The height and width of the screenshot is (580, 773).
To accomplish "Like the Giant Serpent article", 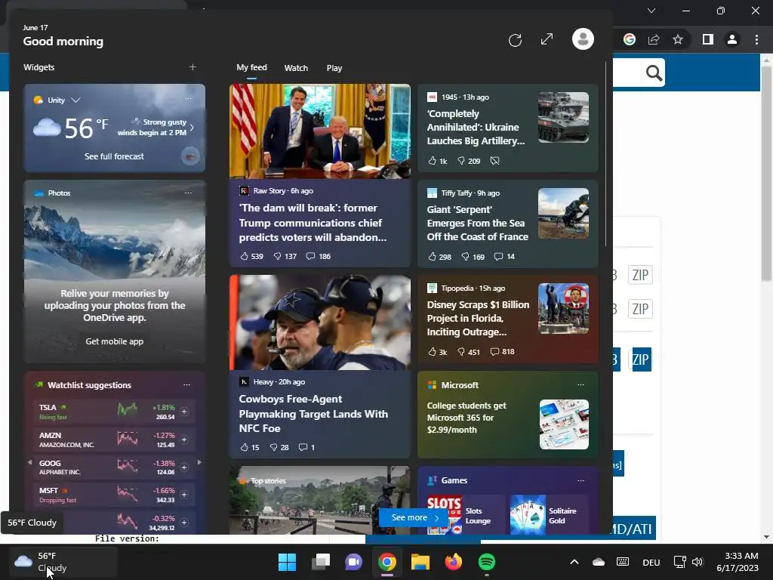I will (439, 257).
